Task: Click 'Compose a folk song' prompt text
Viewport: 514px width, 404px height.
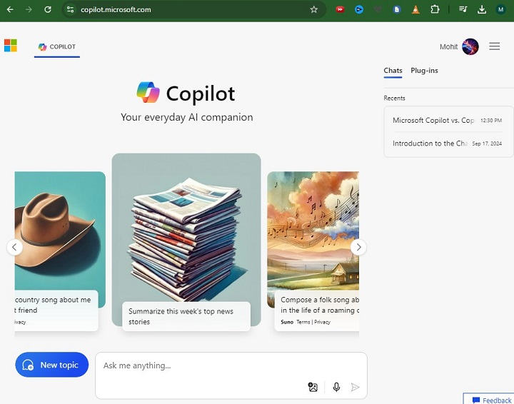Action: pyautogui.click(x=320, y=305)
